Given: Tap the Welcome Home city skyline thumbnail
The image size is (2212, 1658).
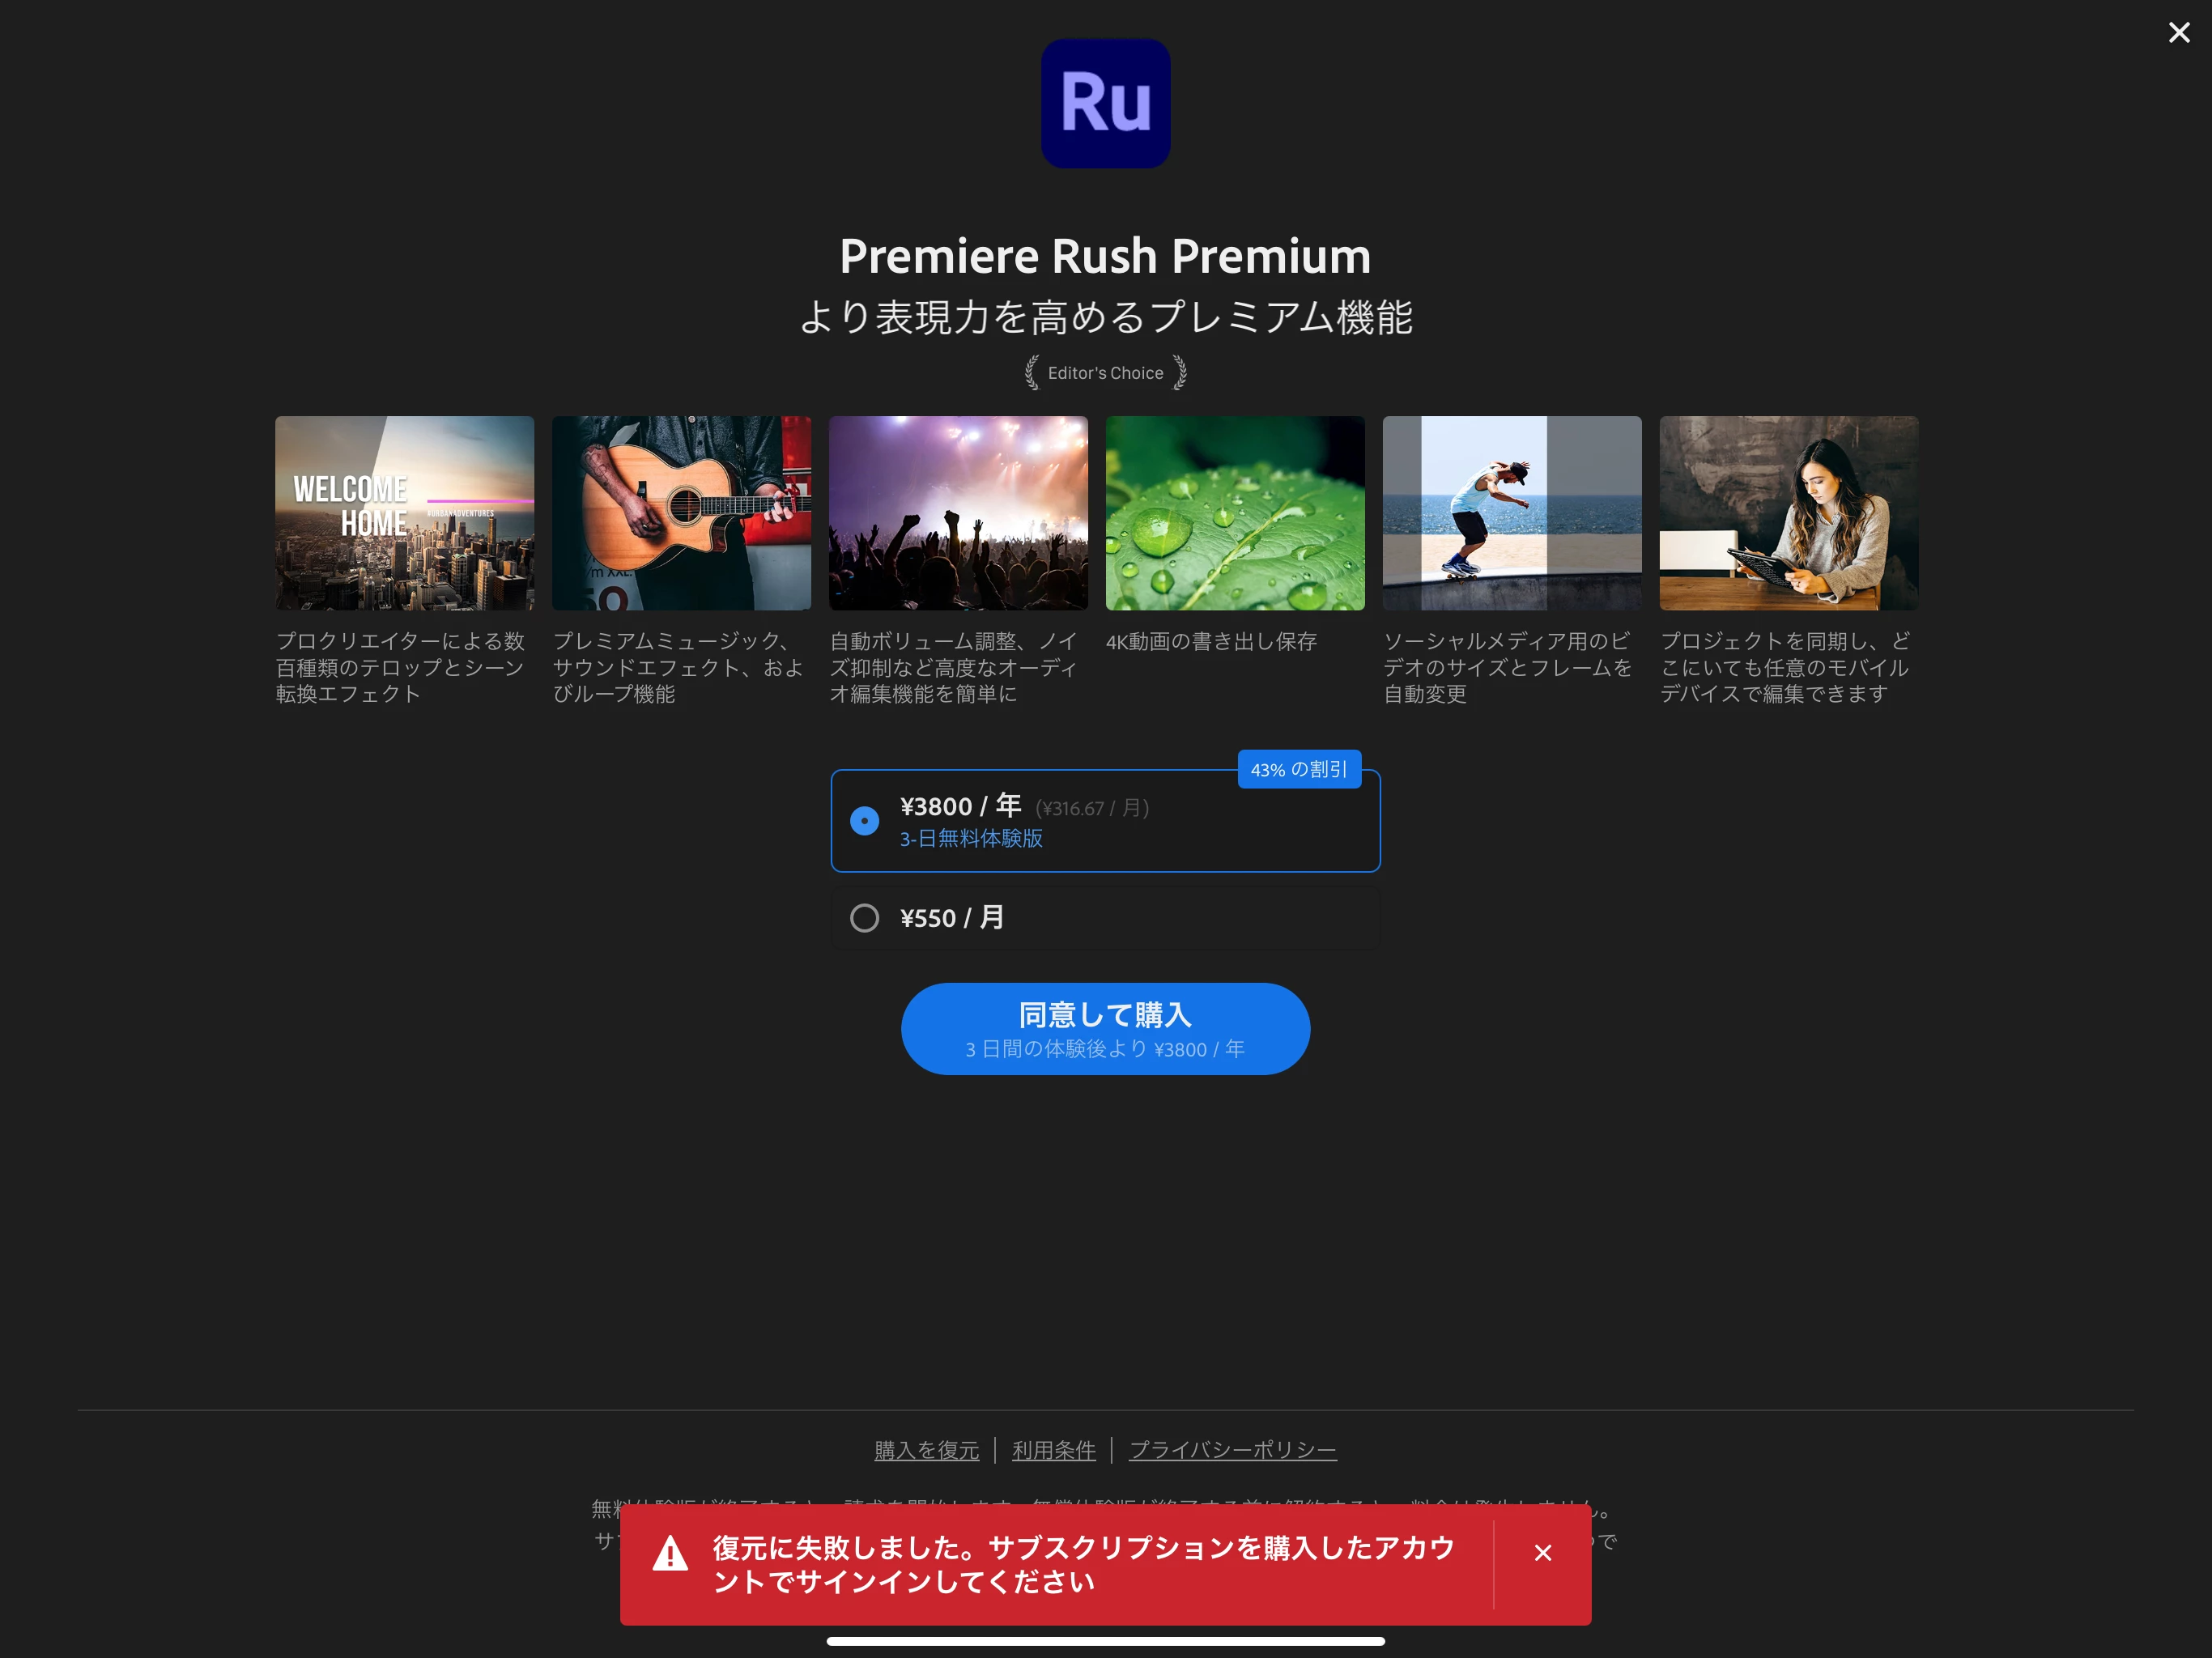Looking at the screenshot, I should 404,513.
